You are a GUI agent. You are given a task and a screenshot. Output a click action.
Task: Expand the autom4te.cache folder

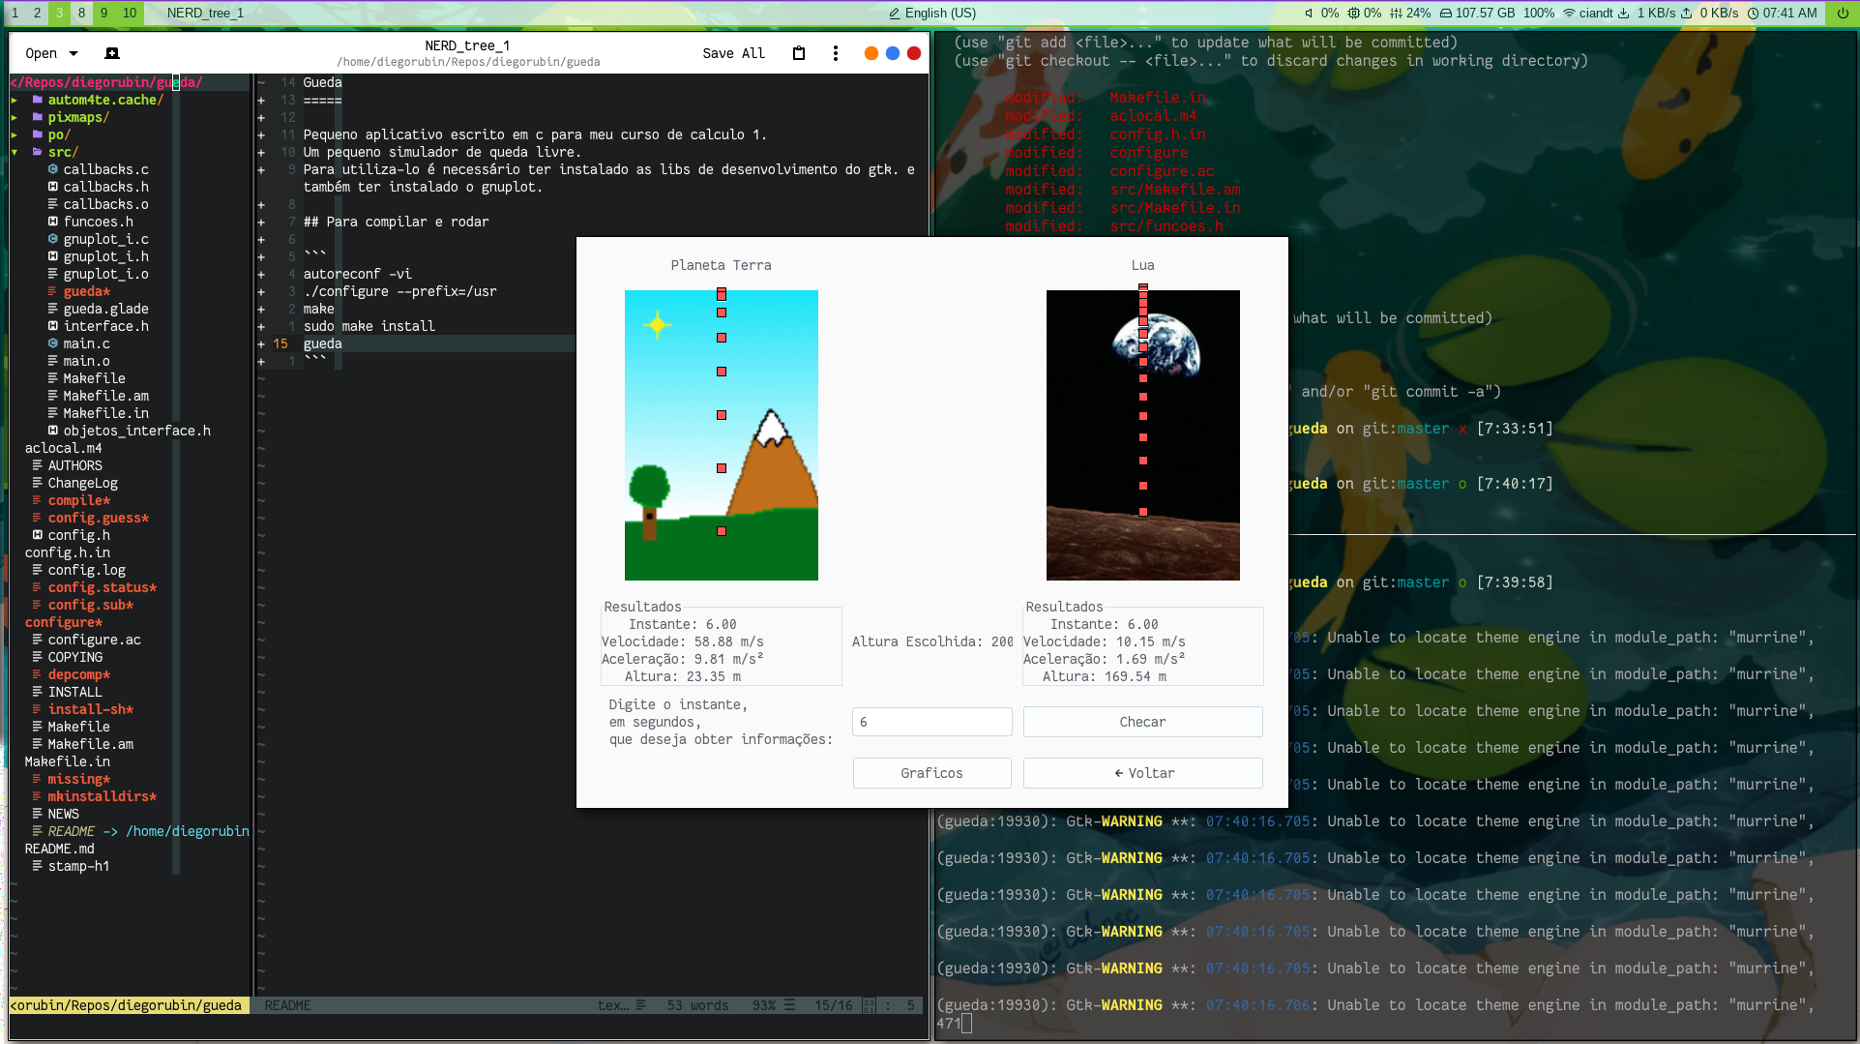(15, 100)
